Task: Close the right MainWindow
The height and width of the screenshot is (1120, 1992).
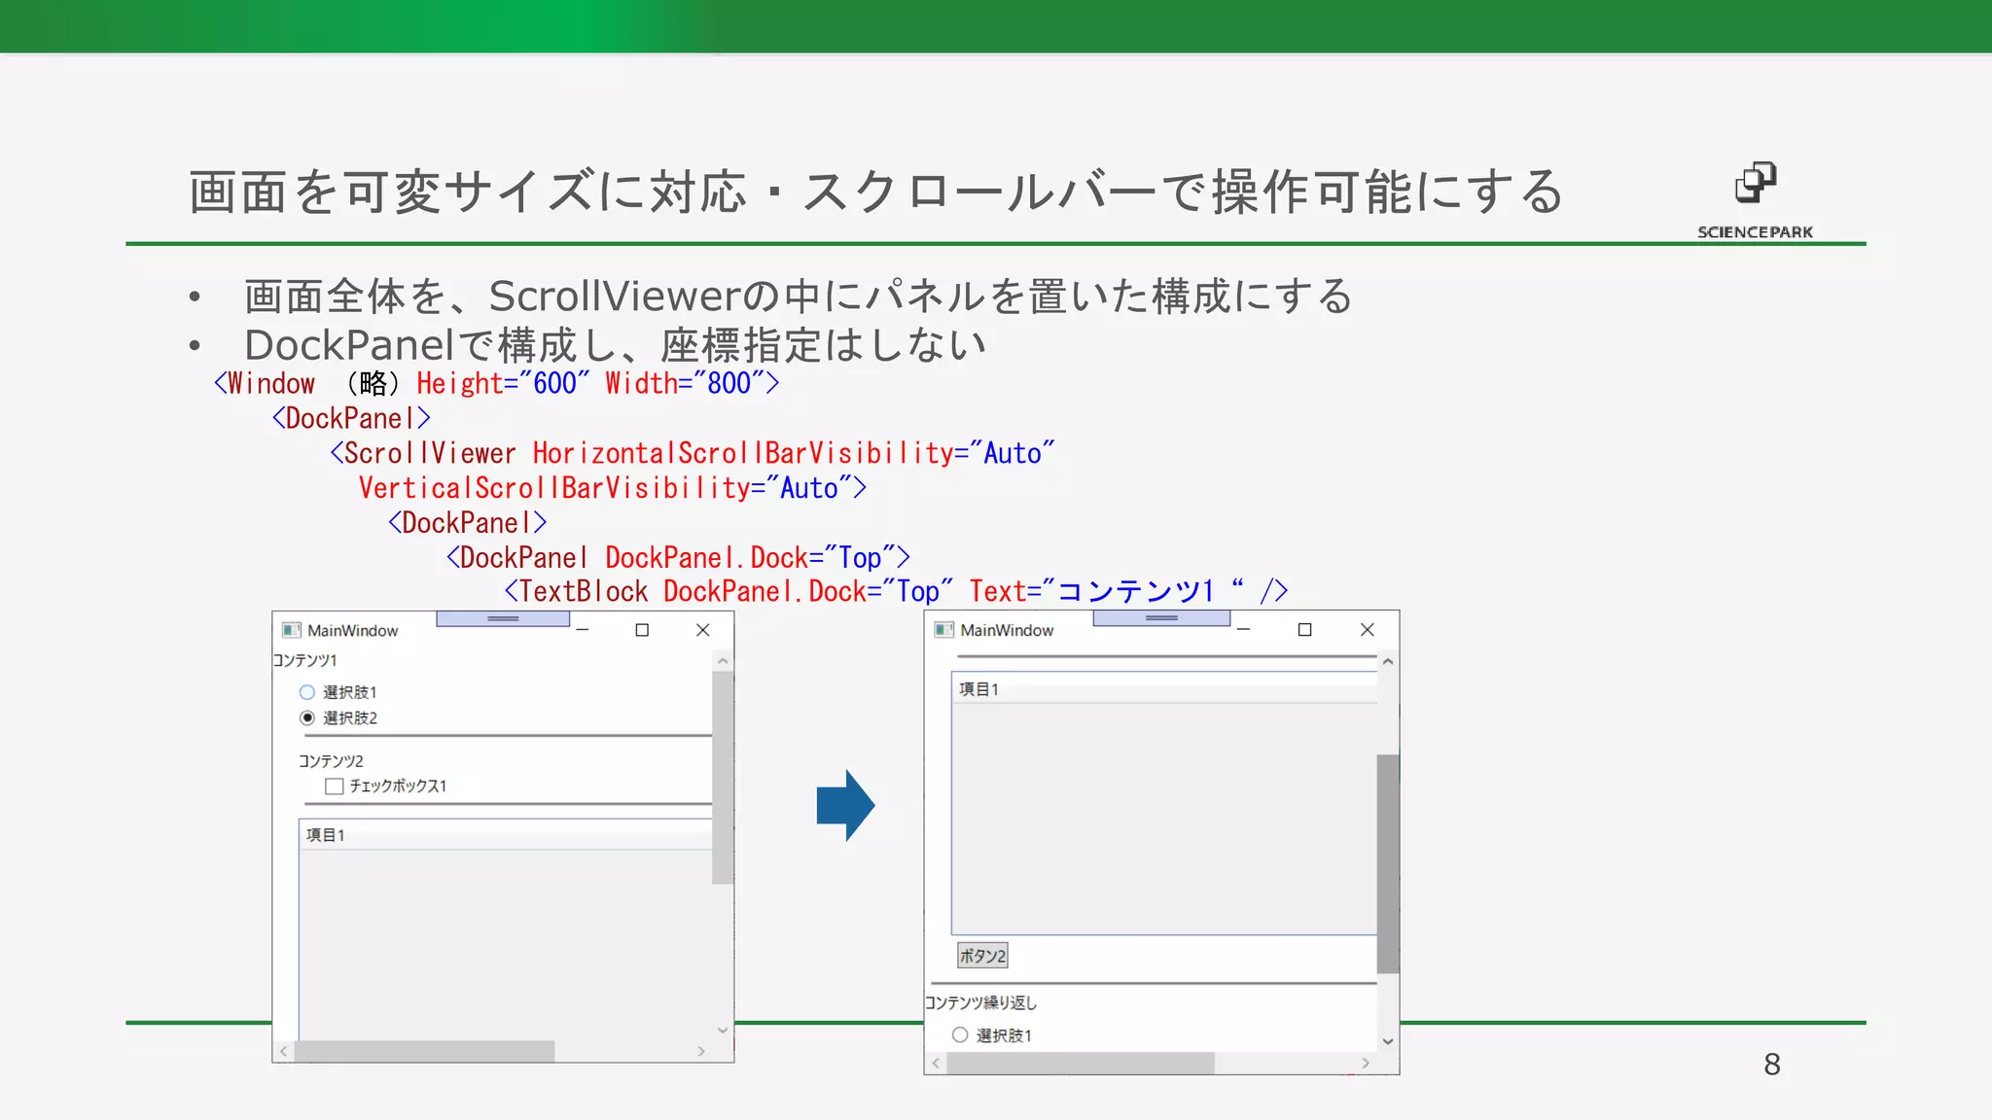Action: [1368, 630]
